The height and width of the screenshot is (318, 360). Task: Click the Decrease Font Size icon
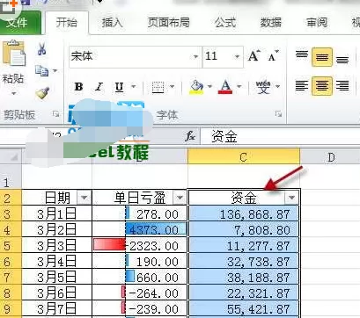pos(273,56)
